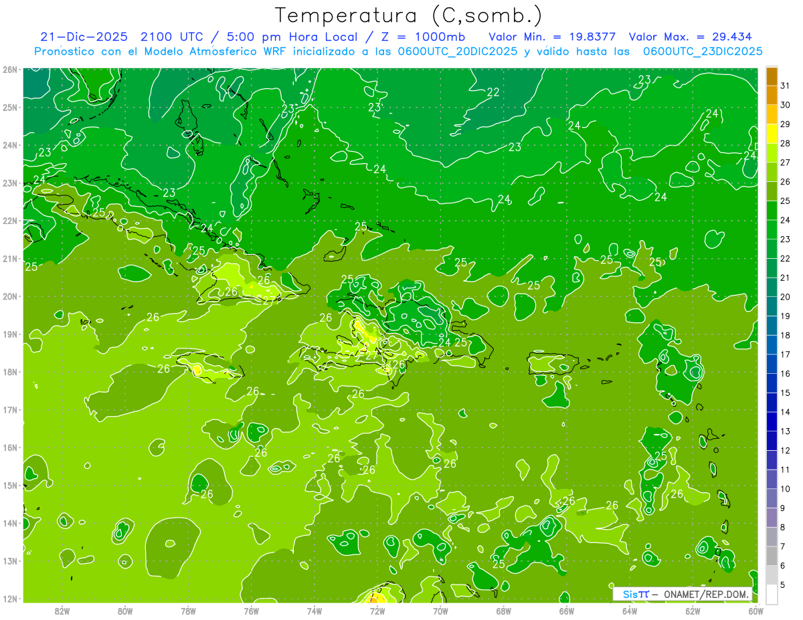803x620 pixels.
Task: Click the "31" color scale label
Action: tap(786, 86)
